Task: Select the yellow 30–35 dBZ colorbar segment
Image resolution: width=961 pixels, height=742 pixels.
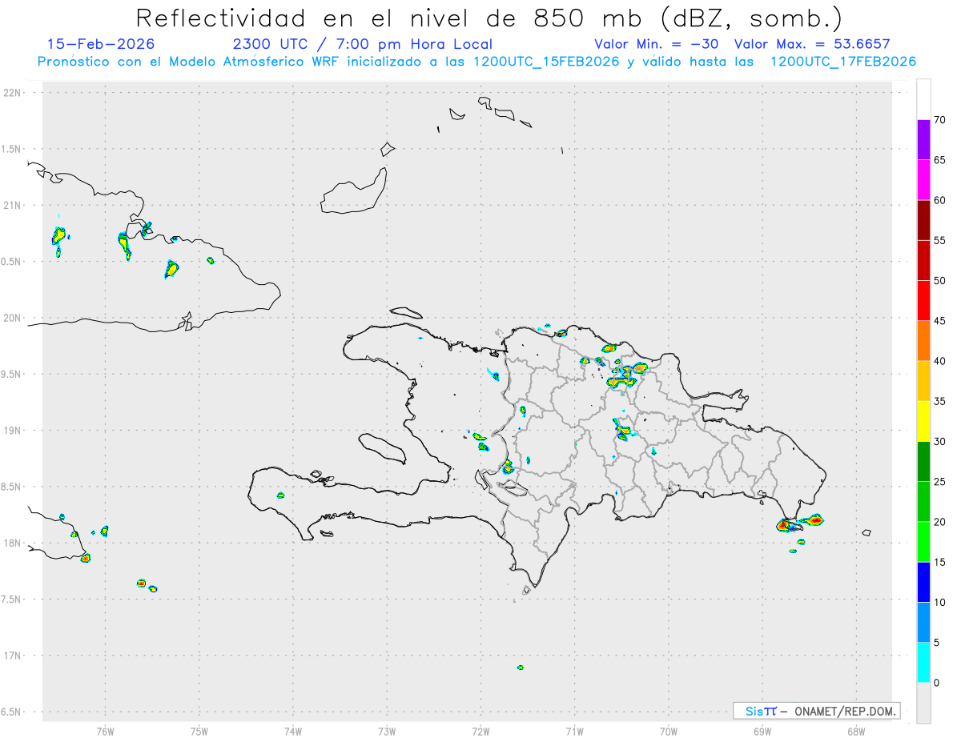Action: click(923, 421)
